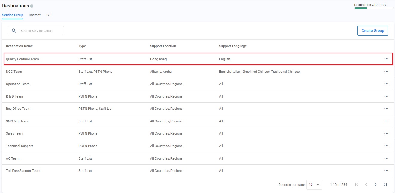Click the Destination usage progress bar
395x193 pixels.
374,8
